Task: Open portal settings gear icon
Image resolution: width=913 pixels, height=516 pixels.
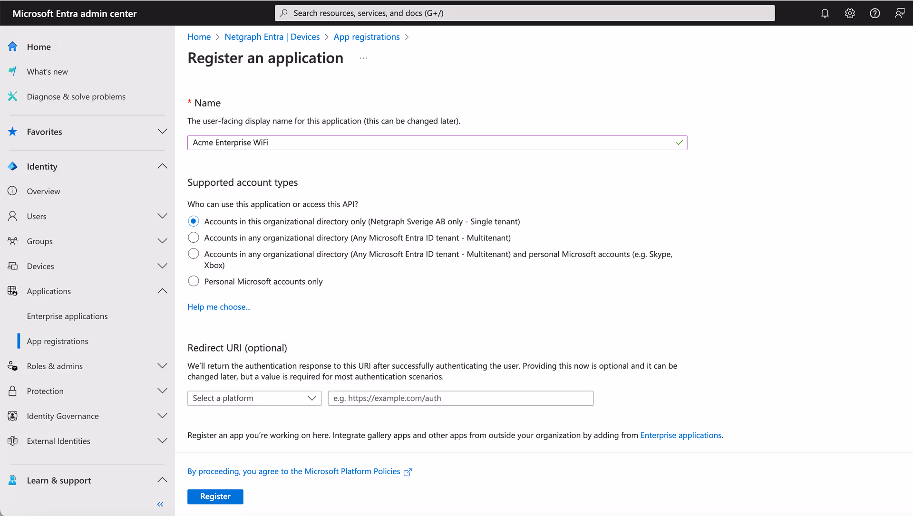Action: [850, 13]
